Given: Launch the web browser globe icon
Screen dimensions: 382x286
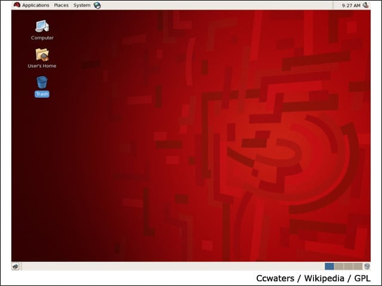Looking at the screenshot, I should [x=97, y=5].
